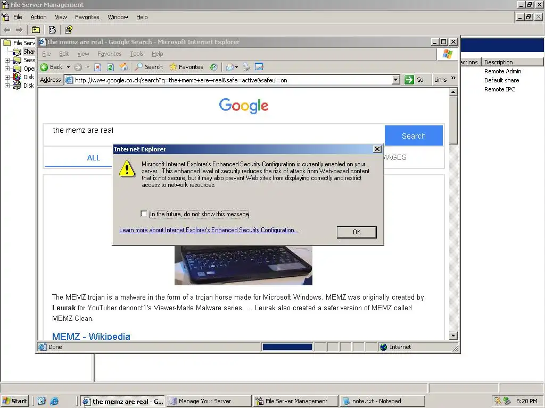Expand the Disk Management tree node
Image resolution: width=545 pixels, height=408 pixels.
[x=7, y=86]
